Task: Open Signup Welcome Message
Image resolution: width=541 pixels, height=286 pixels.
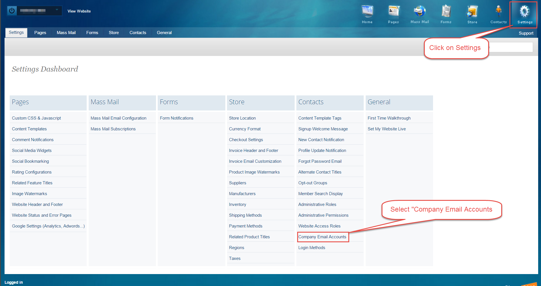Action: click(323, 129)
